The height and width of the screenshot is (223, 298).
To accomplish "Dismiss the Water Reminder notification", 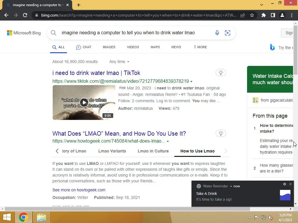I will (290, 184).
